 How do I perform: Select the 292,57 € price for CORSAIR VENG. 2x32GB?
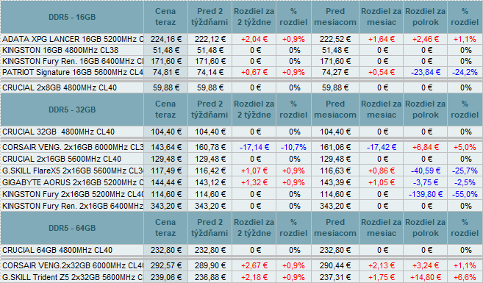(x=165, y=265)
